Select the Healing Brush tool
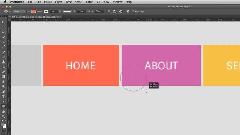 click(x=3, y=52)
